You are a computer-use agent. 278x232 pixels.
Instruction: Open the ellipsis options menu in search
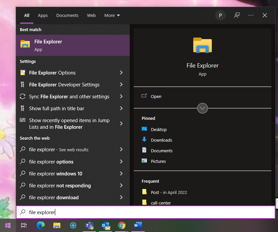pos(251,15)
